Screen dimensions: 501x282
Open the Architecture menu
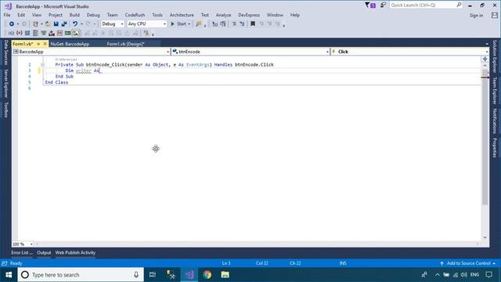[x=182, y=15]
